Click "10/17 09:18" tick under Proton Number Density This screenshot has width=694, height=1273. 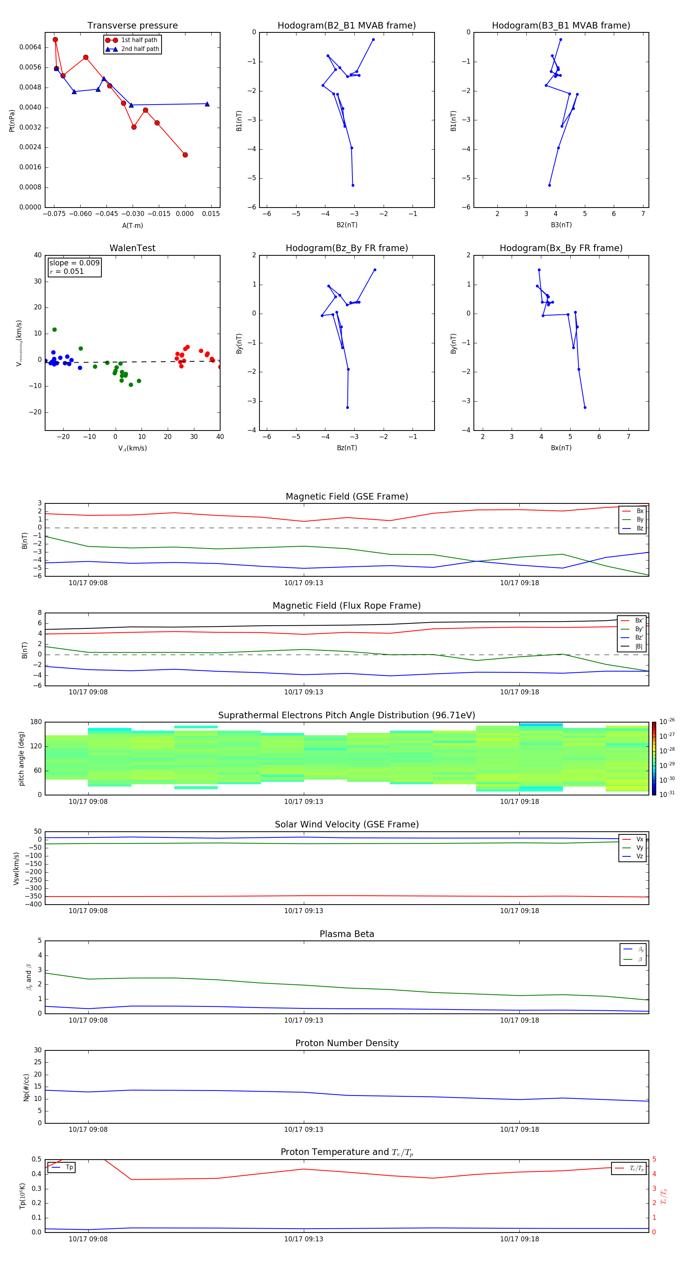coord(519,1129)
